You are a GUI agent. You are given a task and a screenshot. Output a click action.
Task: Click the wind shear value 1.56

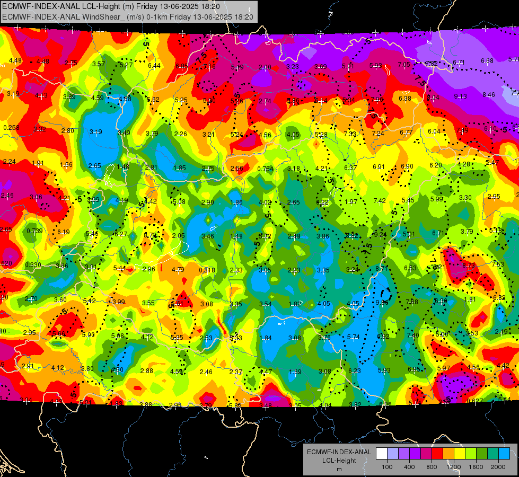pyautogui.click(x=66, y=165)
